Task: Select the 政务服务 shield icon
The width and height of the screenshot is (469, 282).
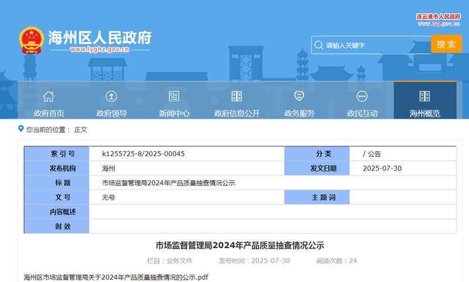Action: pyautogui.click(x=300, y=97)
